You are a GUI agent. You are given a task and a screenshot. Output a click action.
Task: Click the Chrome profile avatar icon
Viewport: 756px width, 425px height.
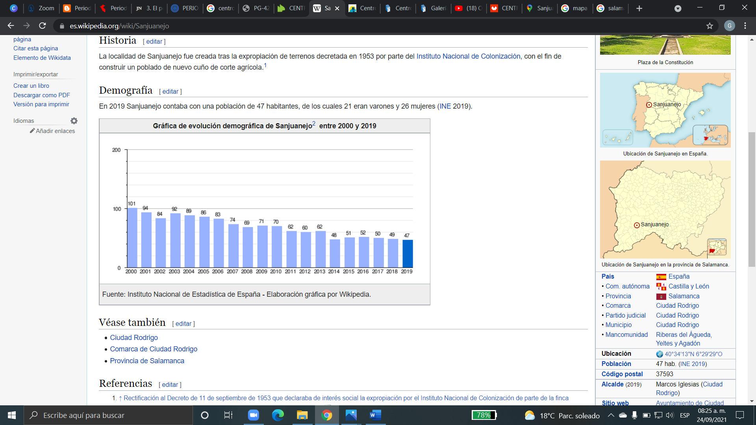[x=729, y=26]
